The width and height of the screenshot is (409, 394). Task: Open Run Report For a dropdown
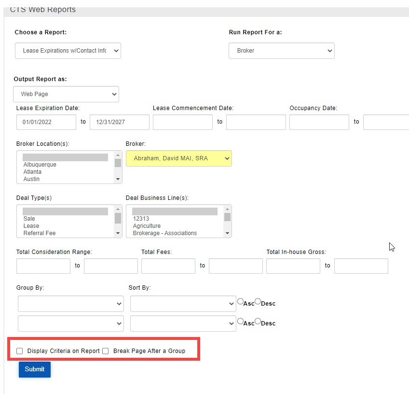pyautogui.click(x=281, y=51)
